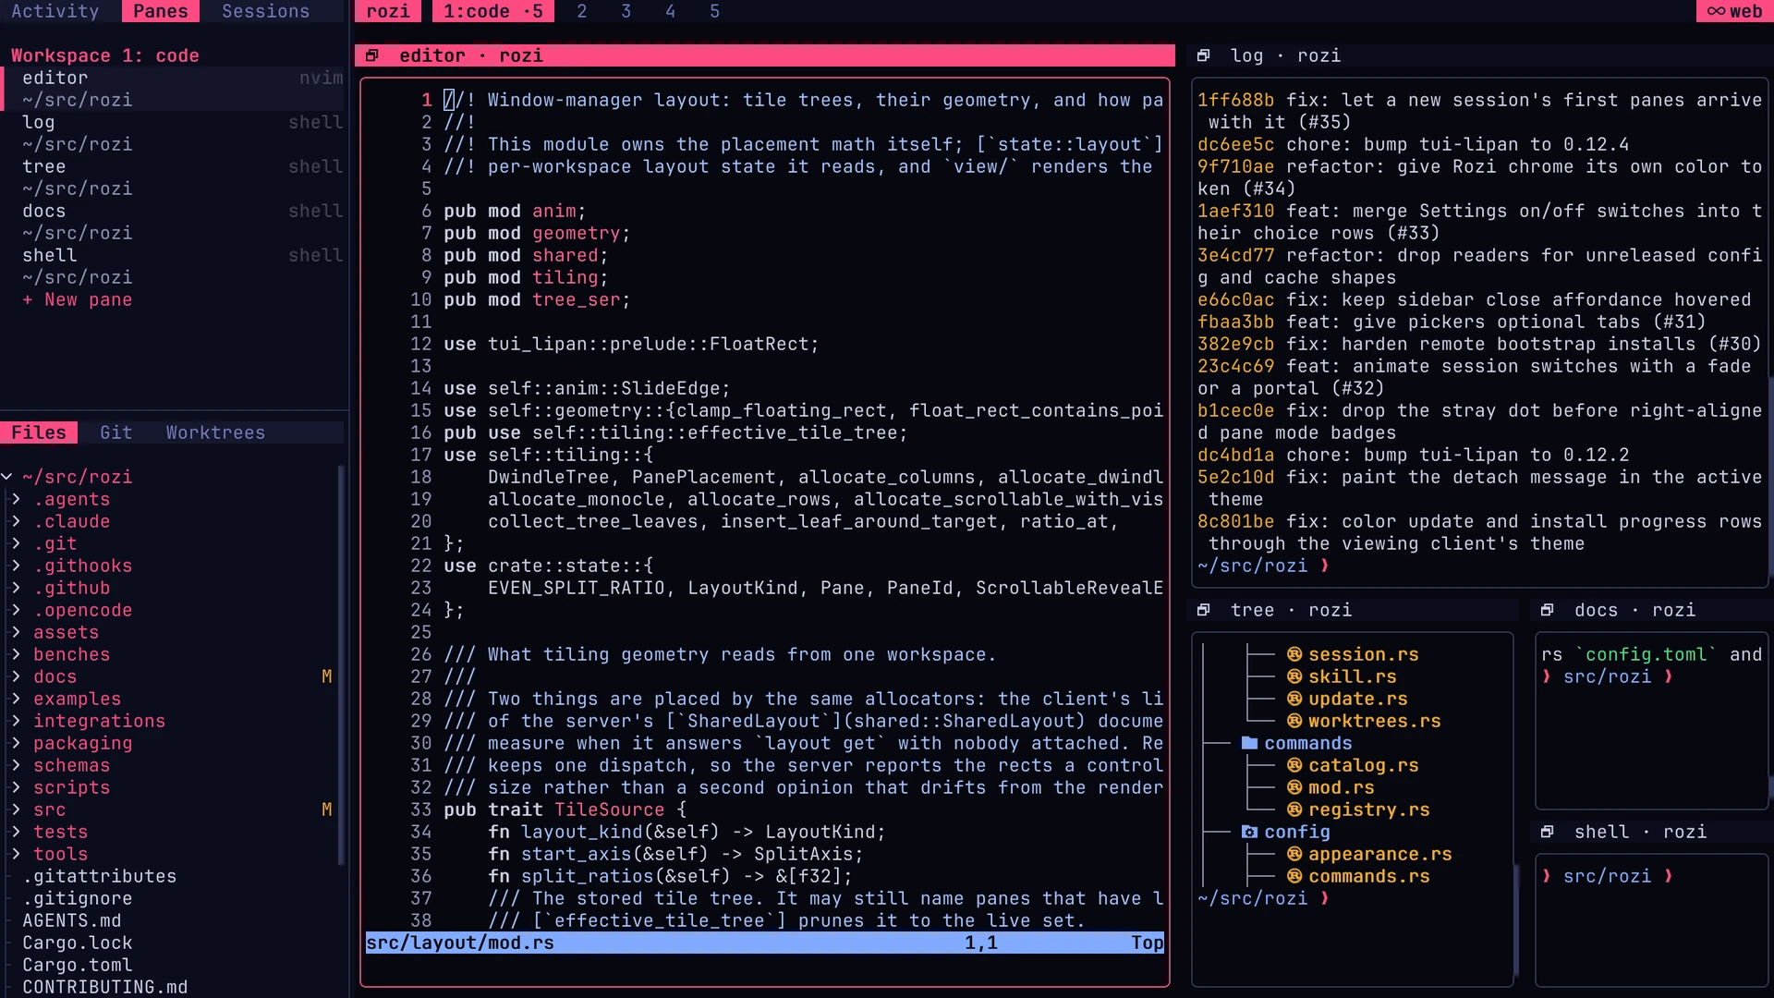
Task: Open the Sessions tab
Action: pos(266,11)
